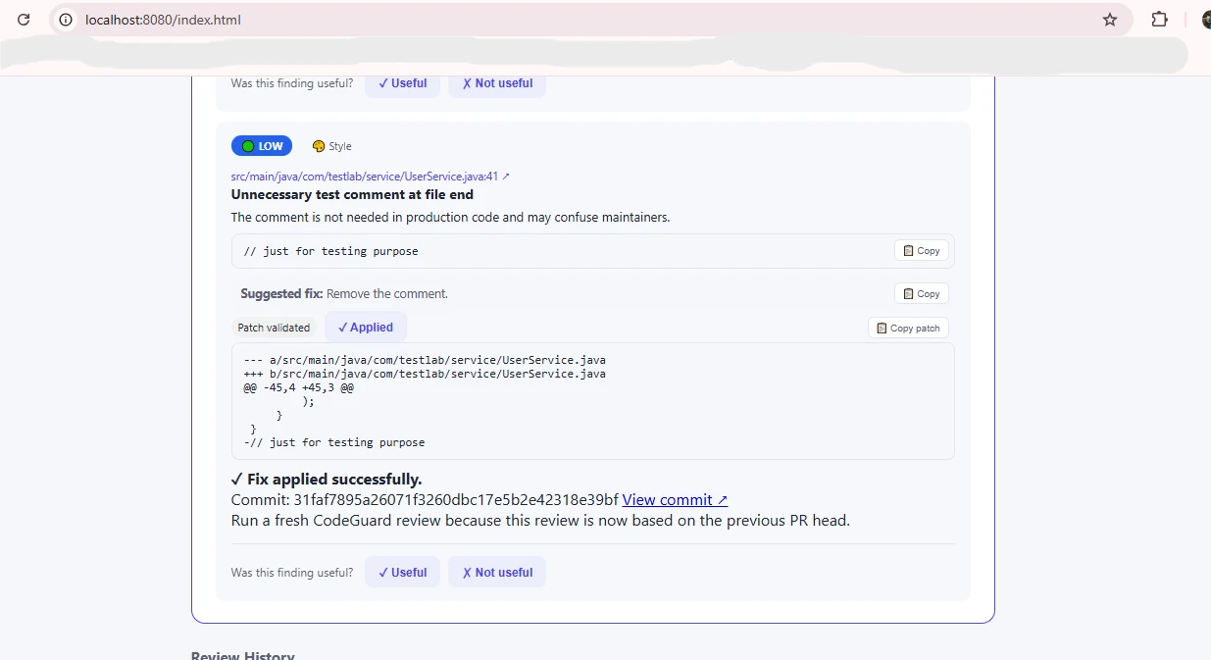Click the 'Fix applied successfully.' message
Viewport: 1211px width, 660px height.
(327, 480)
